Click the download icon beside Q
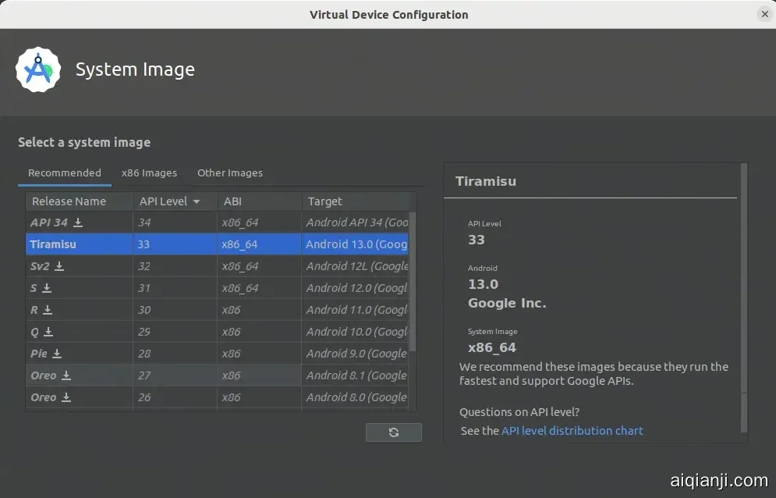Viewport: 776px width, 498px height. pos(48,333)
